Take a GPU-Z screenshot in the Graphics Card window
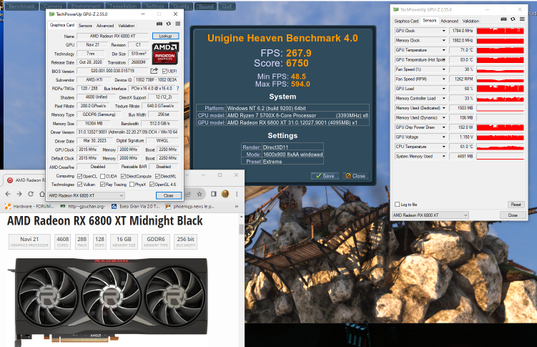Image resolution: width=537 pixels, height=347 pixels. click(x=159, y=24)
